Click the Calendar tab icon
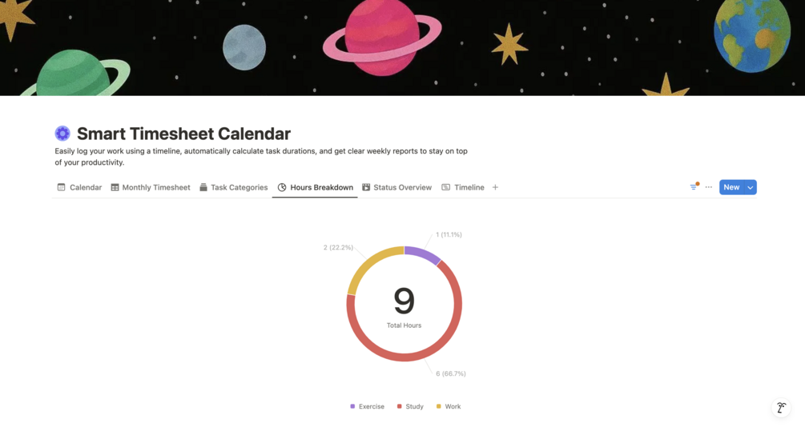 61,187
